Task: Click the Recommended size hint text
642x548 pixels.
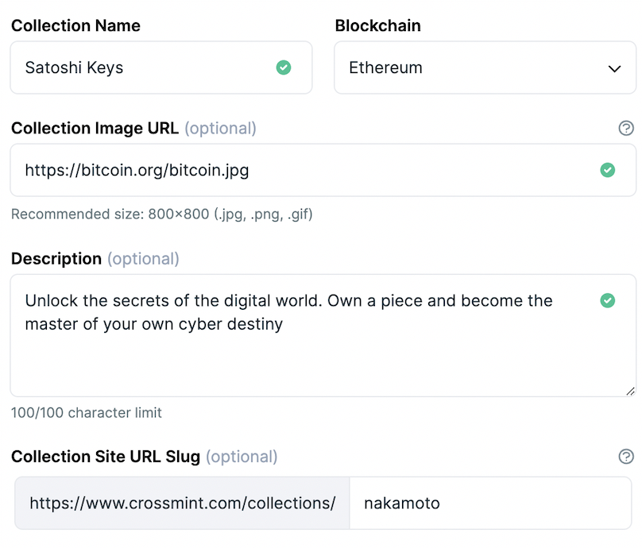Action: click(x=161, y=214)
